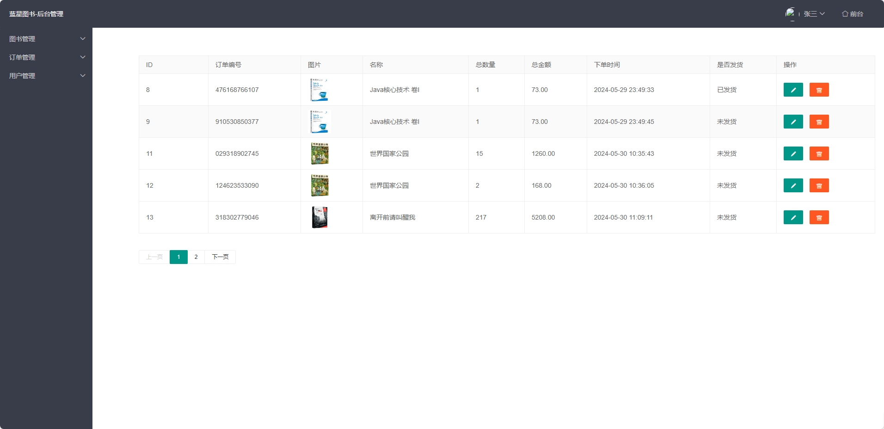Screen dimensions: 884x429
Task: Edit order ID 12 using pencil icon
Action: 793,185
